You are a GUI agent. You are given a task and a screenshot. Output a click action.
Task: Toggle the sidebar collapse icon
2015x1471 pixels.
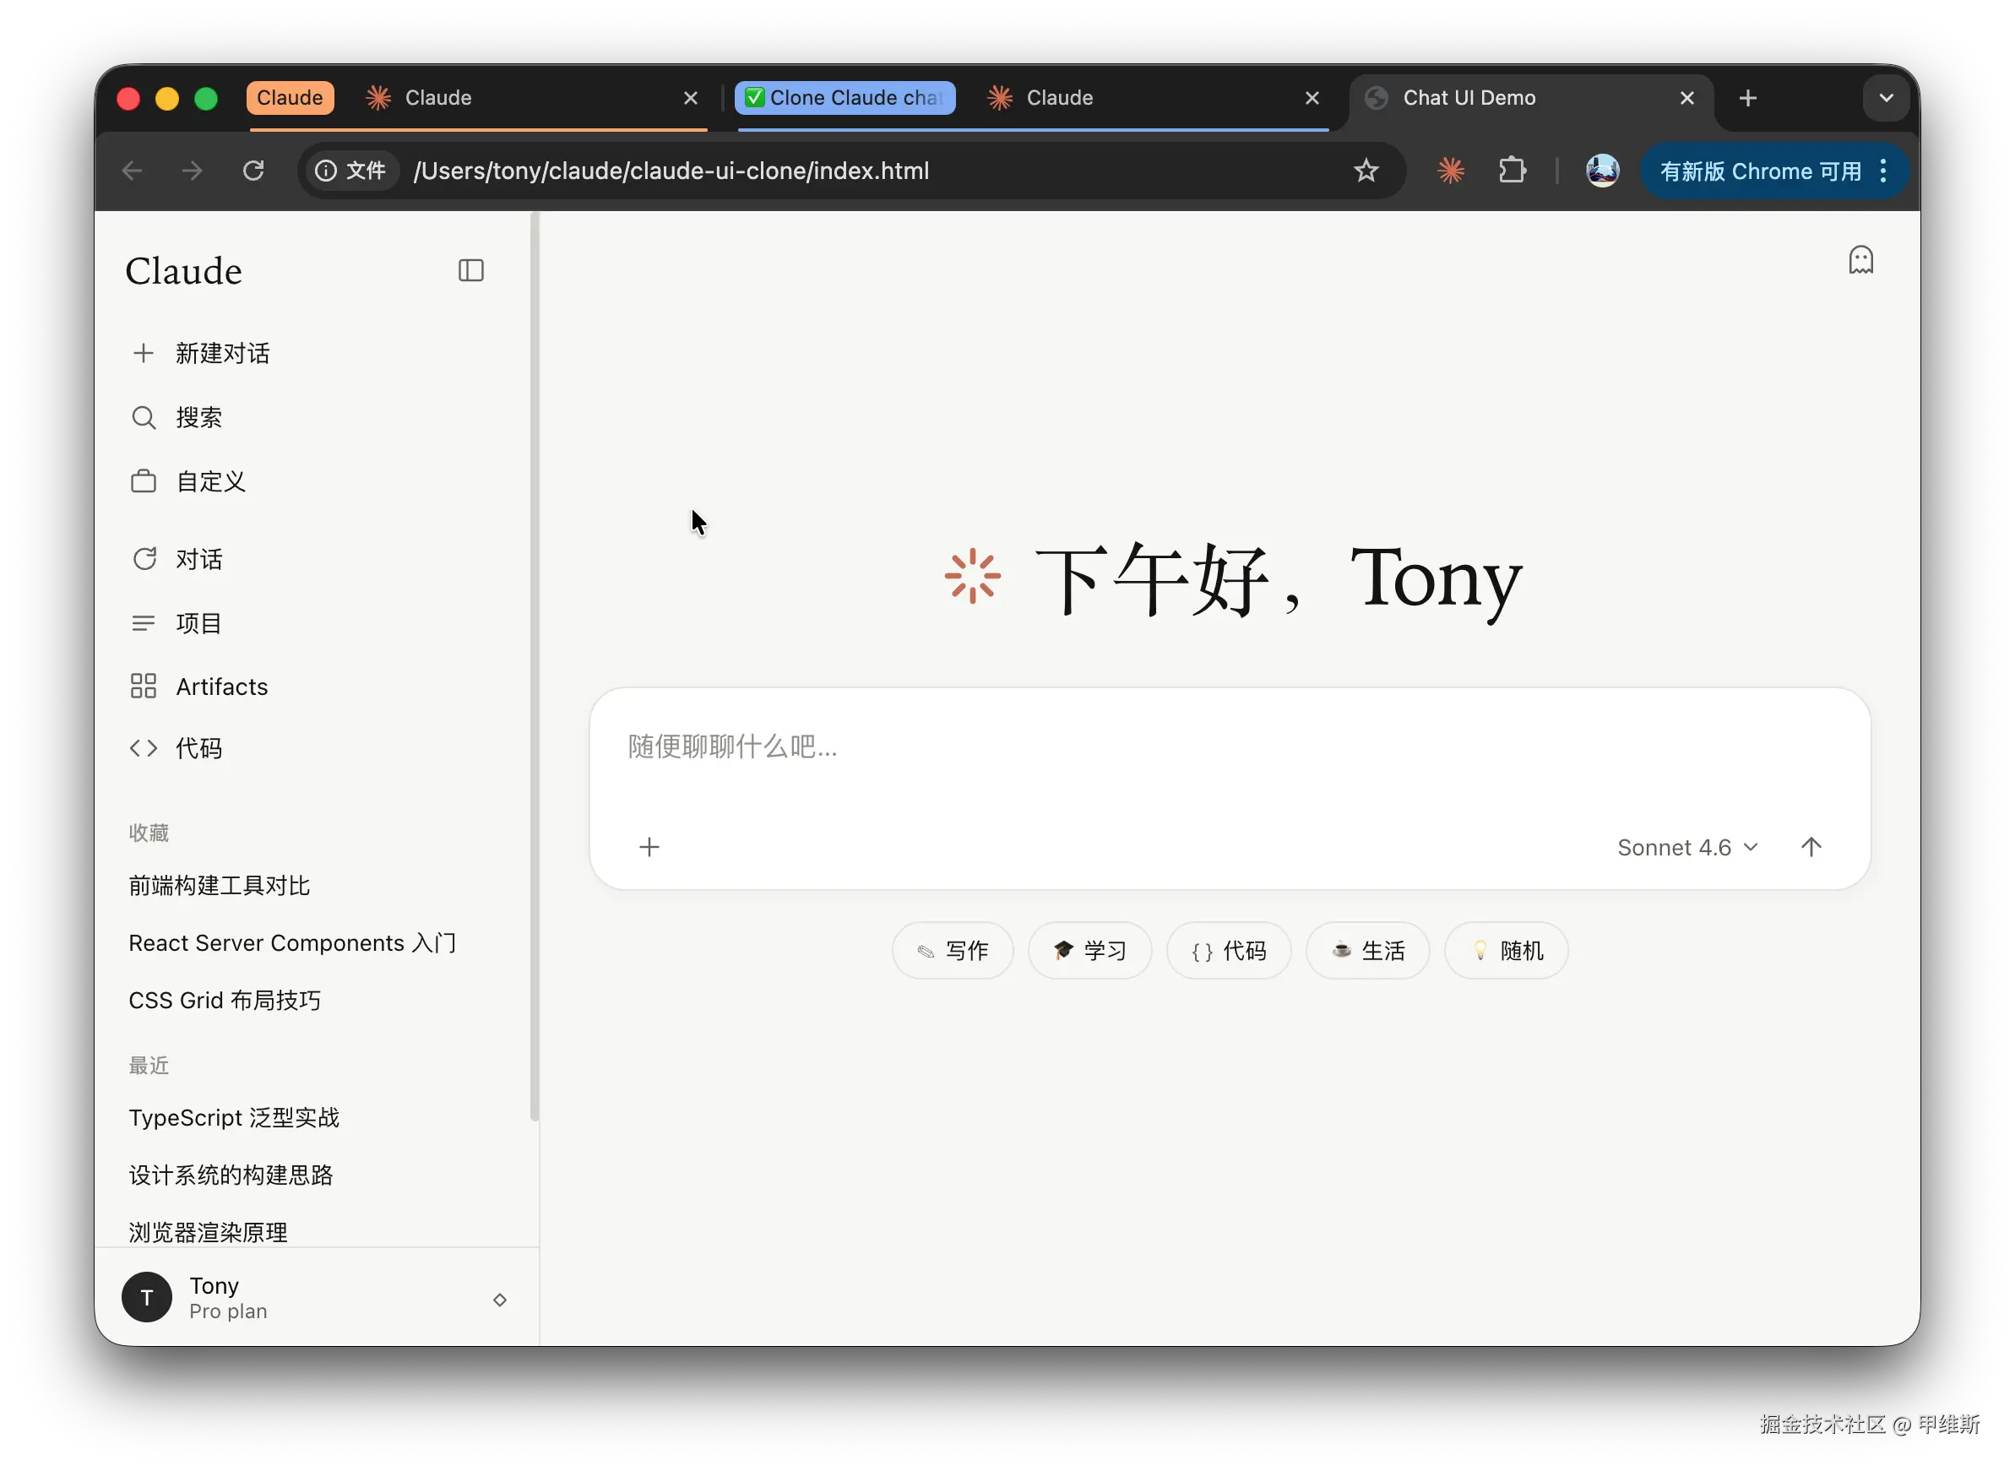(470, 271)
